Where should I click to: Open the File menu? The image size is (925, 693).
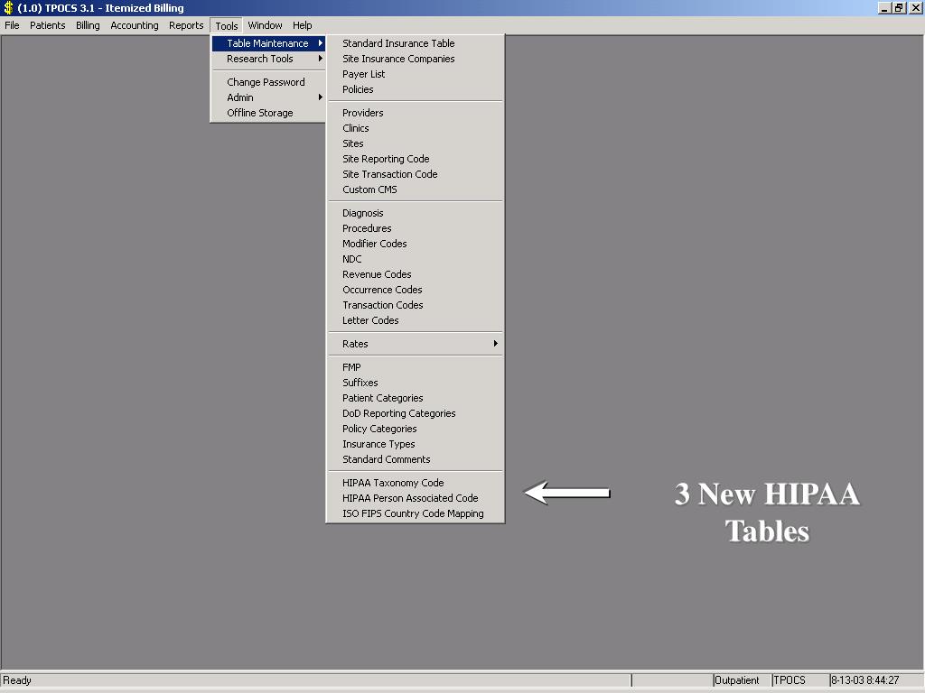[12, 25]
